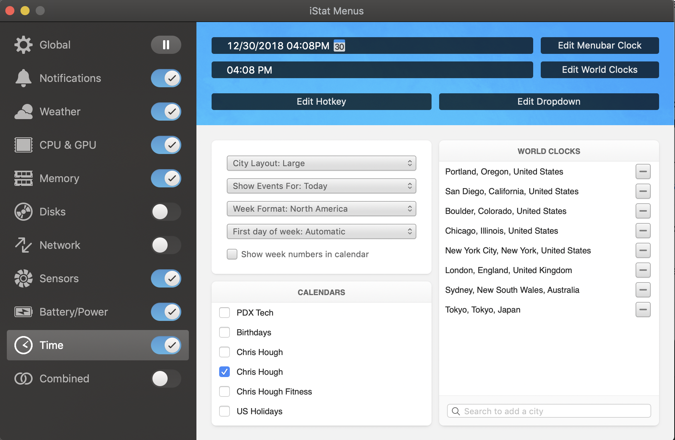675x440 pixels.
Task: Remove Portland, Oregon world clock
Action: click(643, 171)
